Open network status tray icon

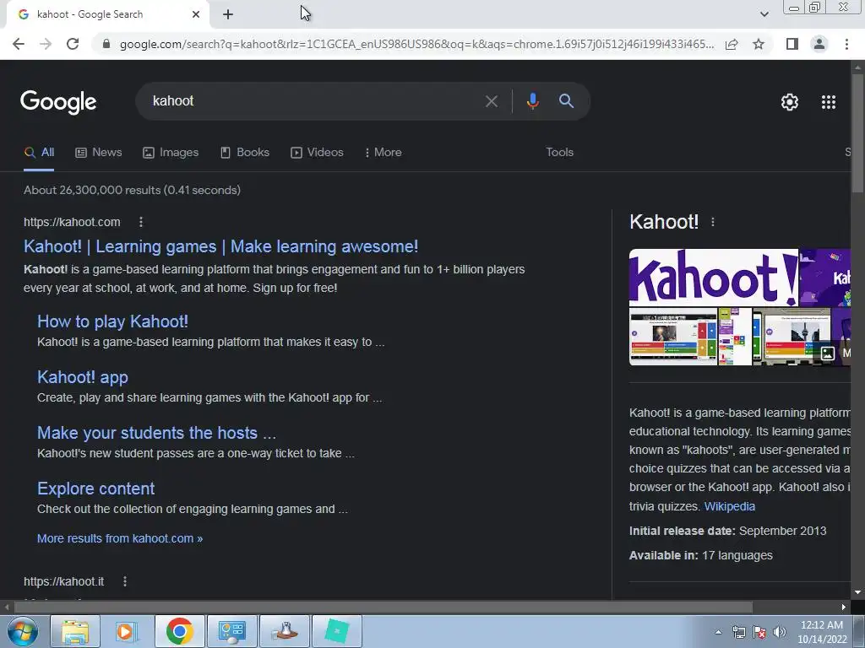tap(738, 632)
